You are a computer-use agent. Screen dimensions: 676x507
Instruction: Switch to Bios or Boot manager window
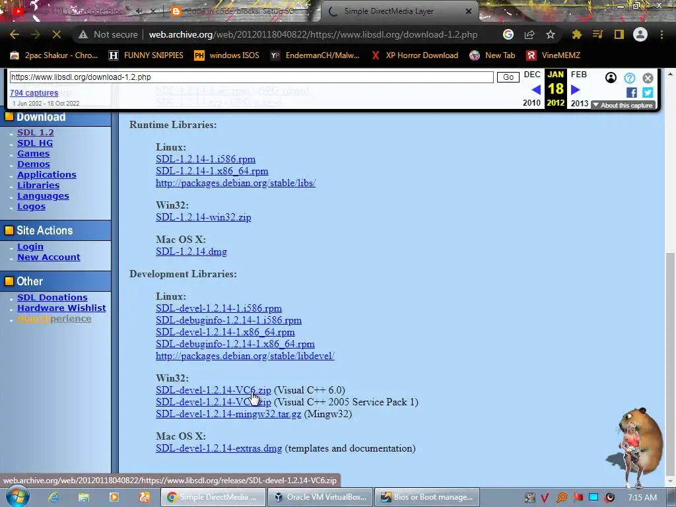(x=427, y=497)
